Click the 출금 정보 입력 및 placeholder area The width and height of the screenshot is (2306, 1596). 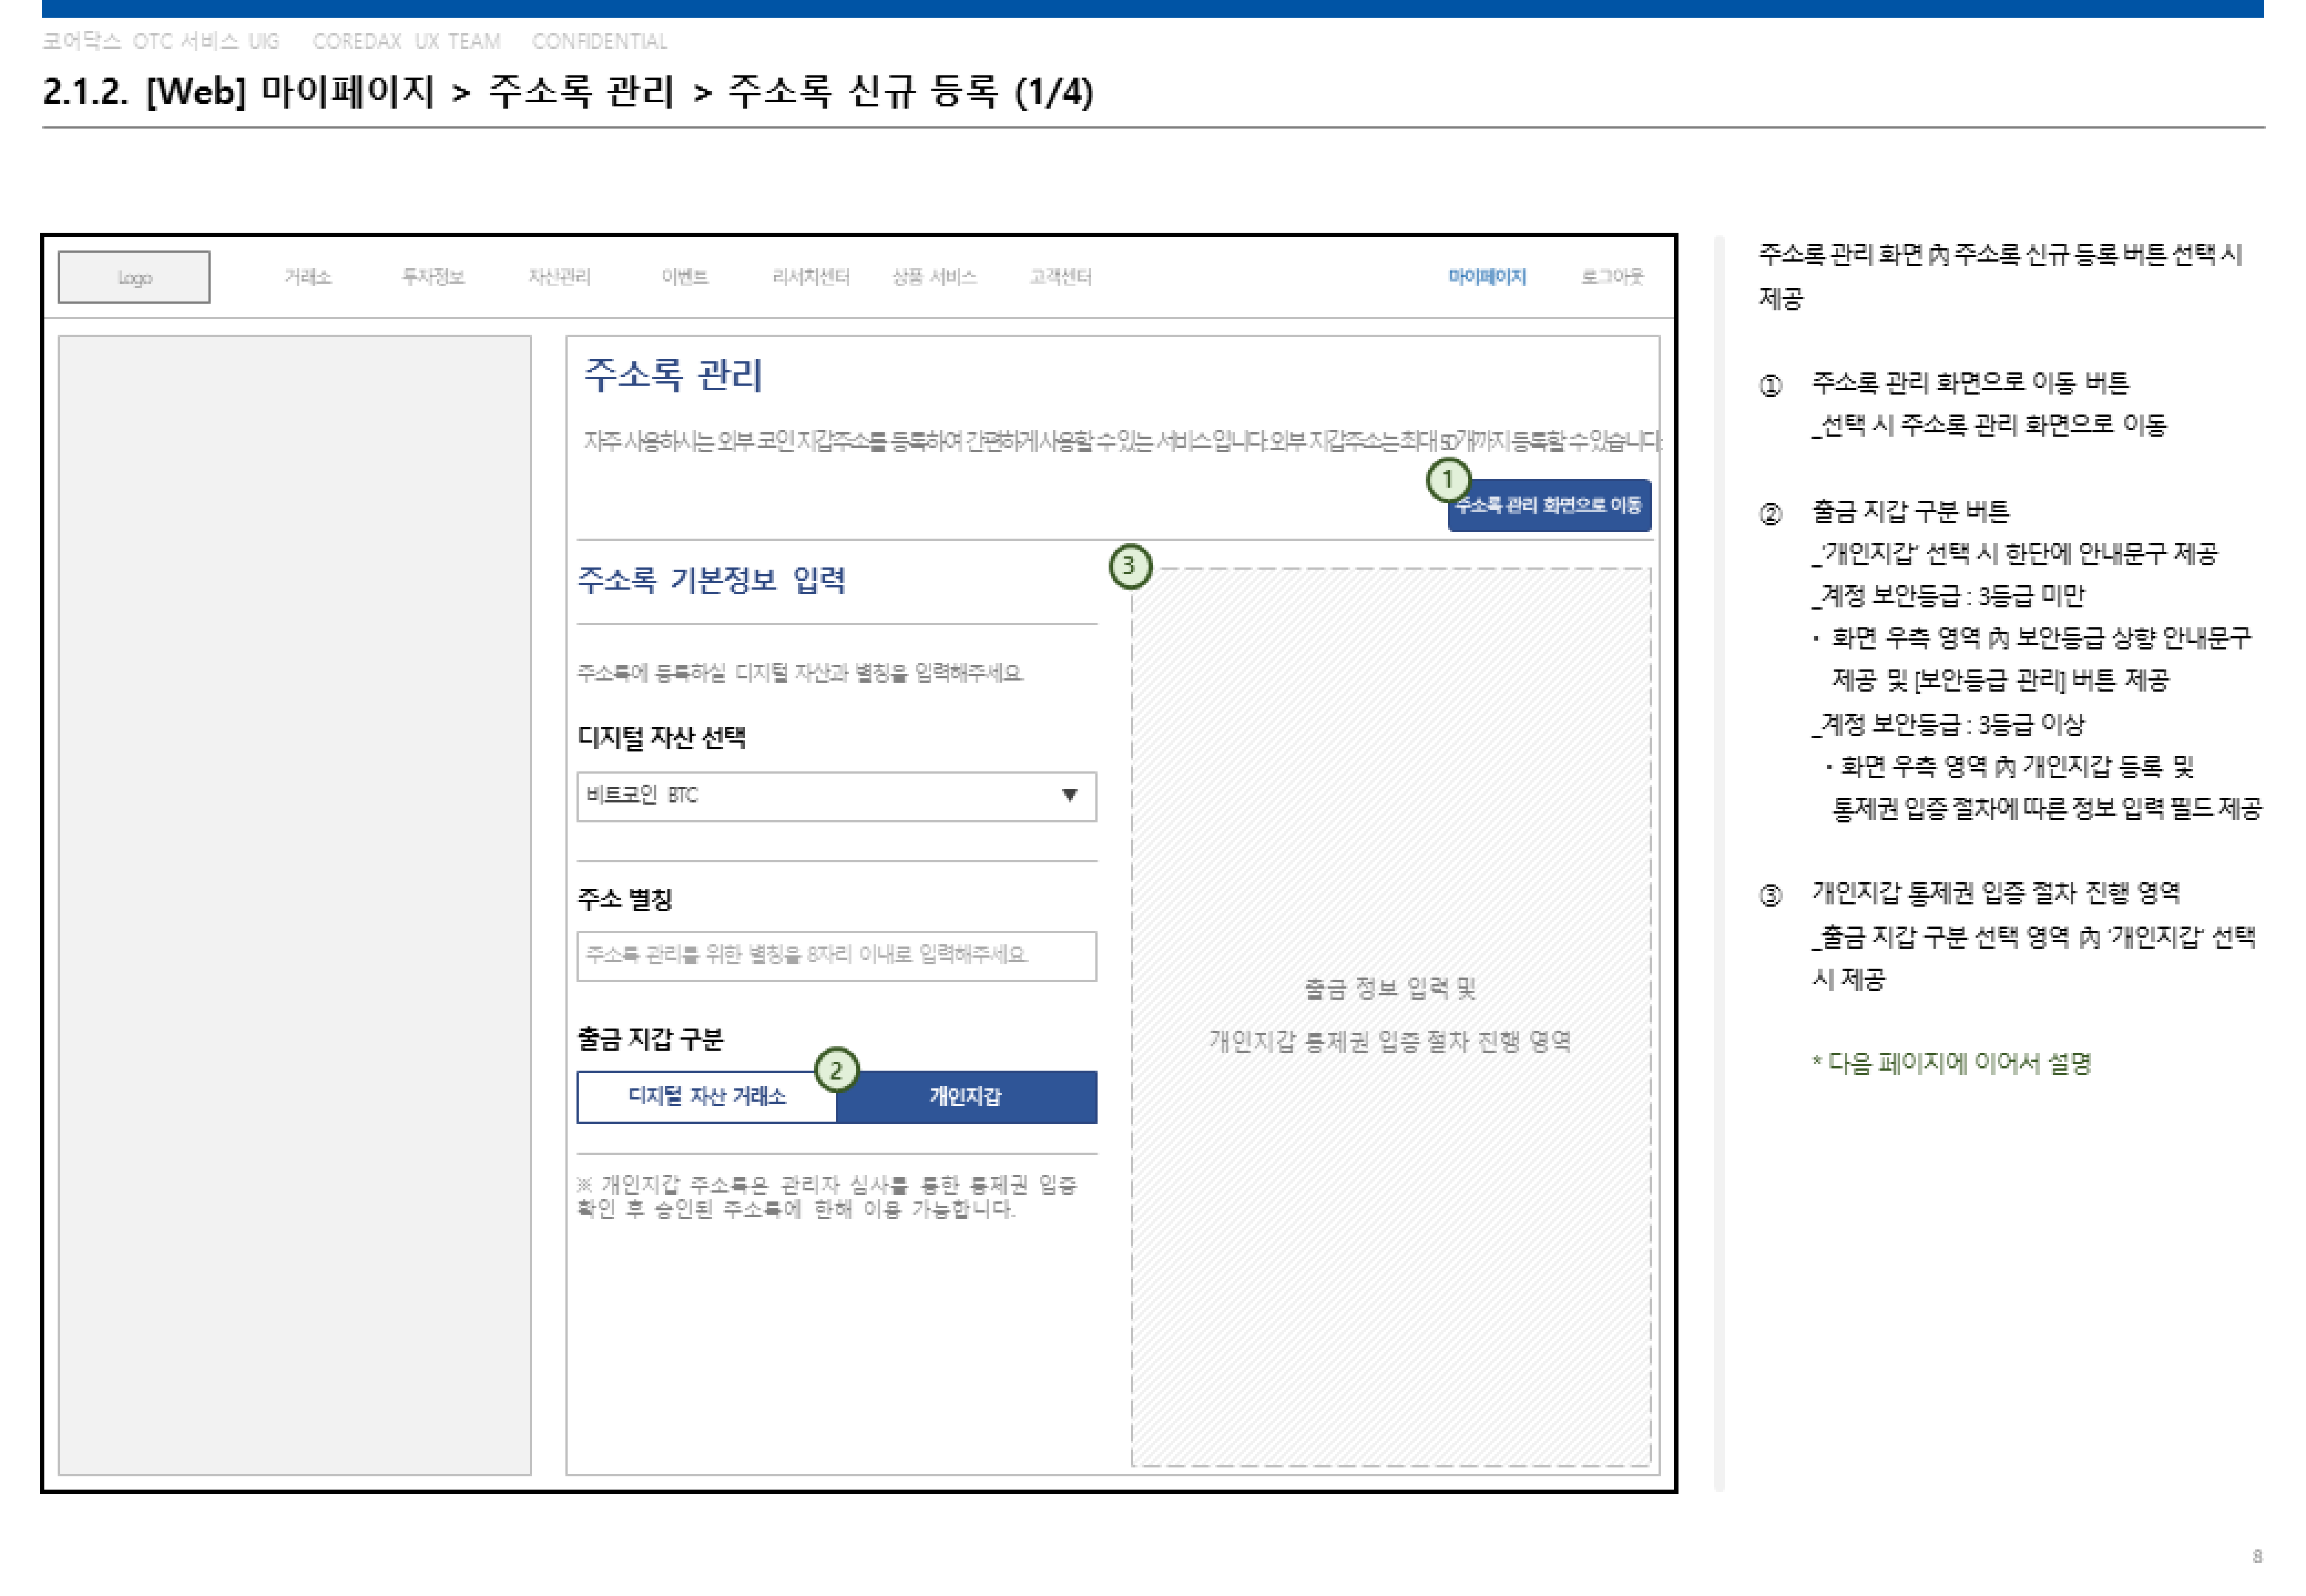coord(1391,1017)
